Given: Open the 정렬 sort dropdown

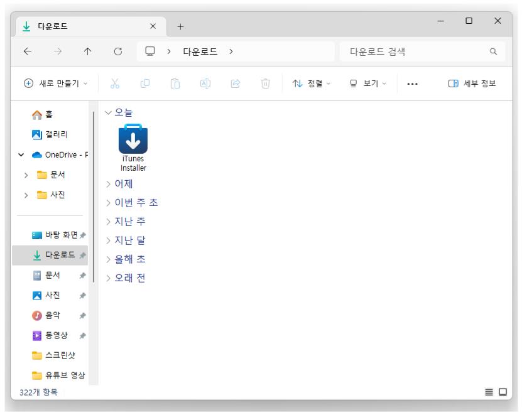Looking at the screenshot, I should pos(312,84).
